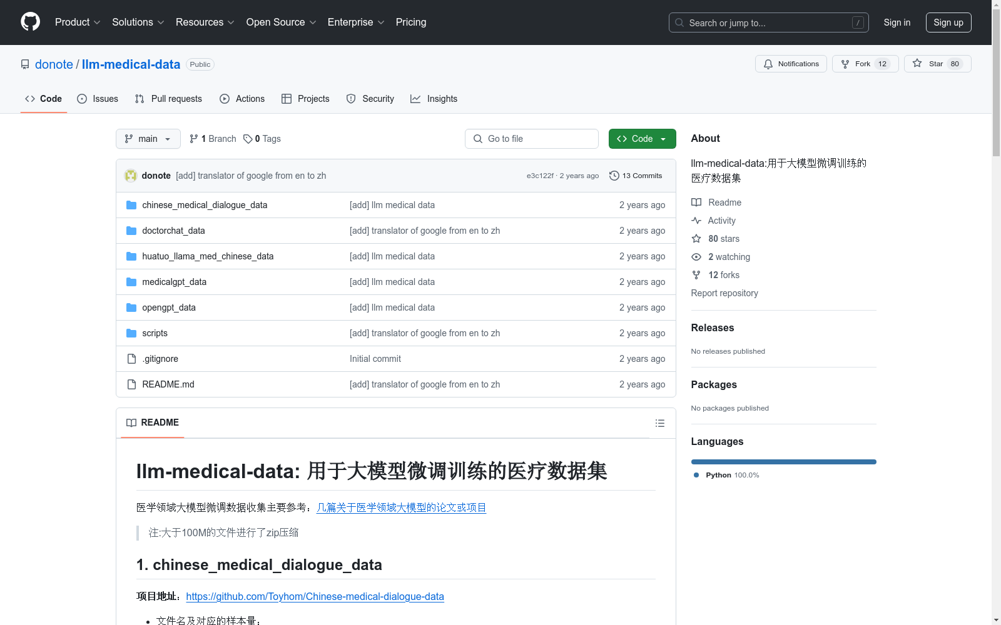
Task: Open the donote owner link
Action: tap(54, 64)
